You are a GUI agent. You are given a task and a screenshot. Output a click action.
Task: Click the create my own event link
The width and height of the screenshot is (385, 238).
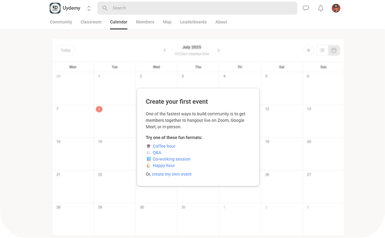[172, 174]
